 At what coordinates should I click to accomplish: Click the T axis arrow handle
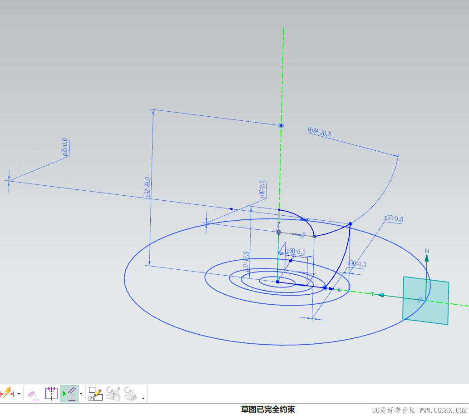(380, 295)
